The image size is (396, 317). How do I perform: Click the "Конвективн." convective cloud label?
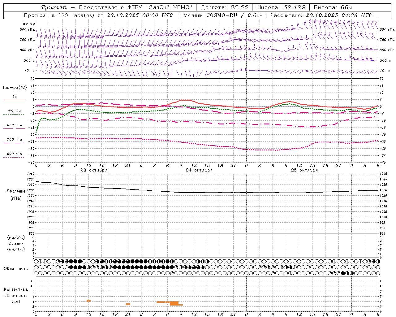tap(16, 289)
